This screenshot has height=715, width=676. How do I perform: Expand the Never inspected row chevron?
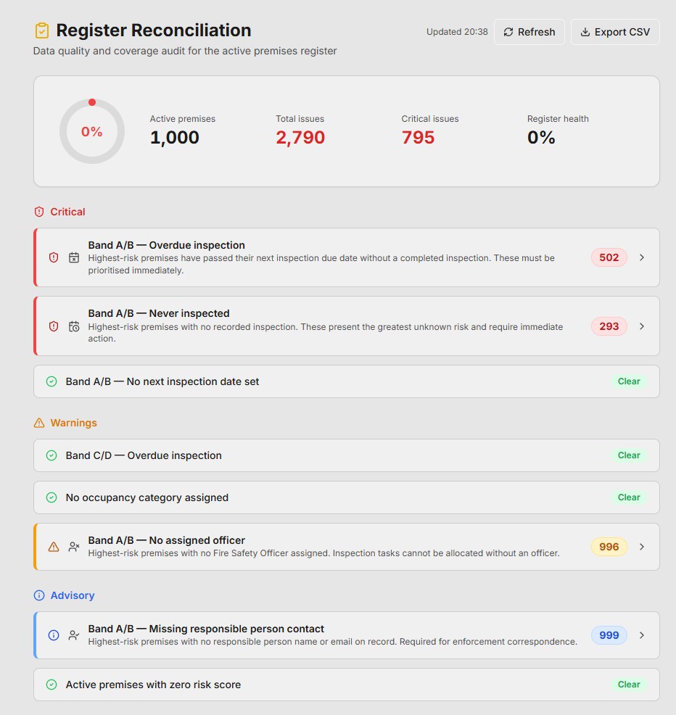[x=642, y=326]
